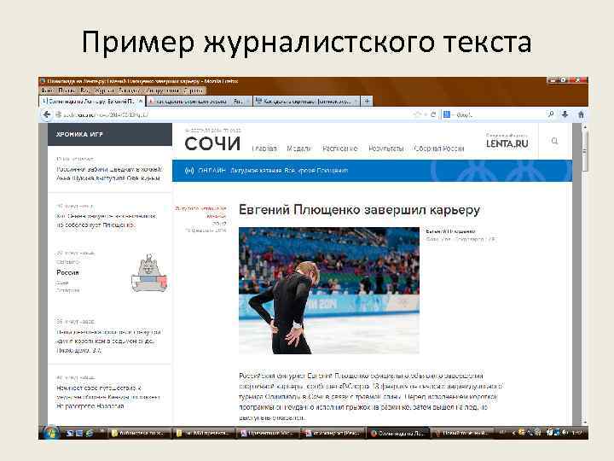614x461 pixels.
Task: Open the Вид menu
Action: point(85,90)
